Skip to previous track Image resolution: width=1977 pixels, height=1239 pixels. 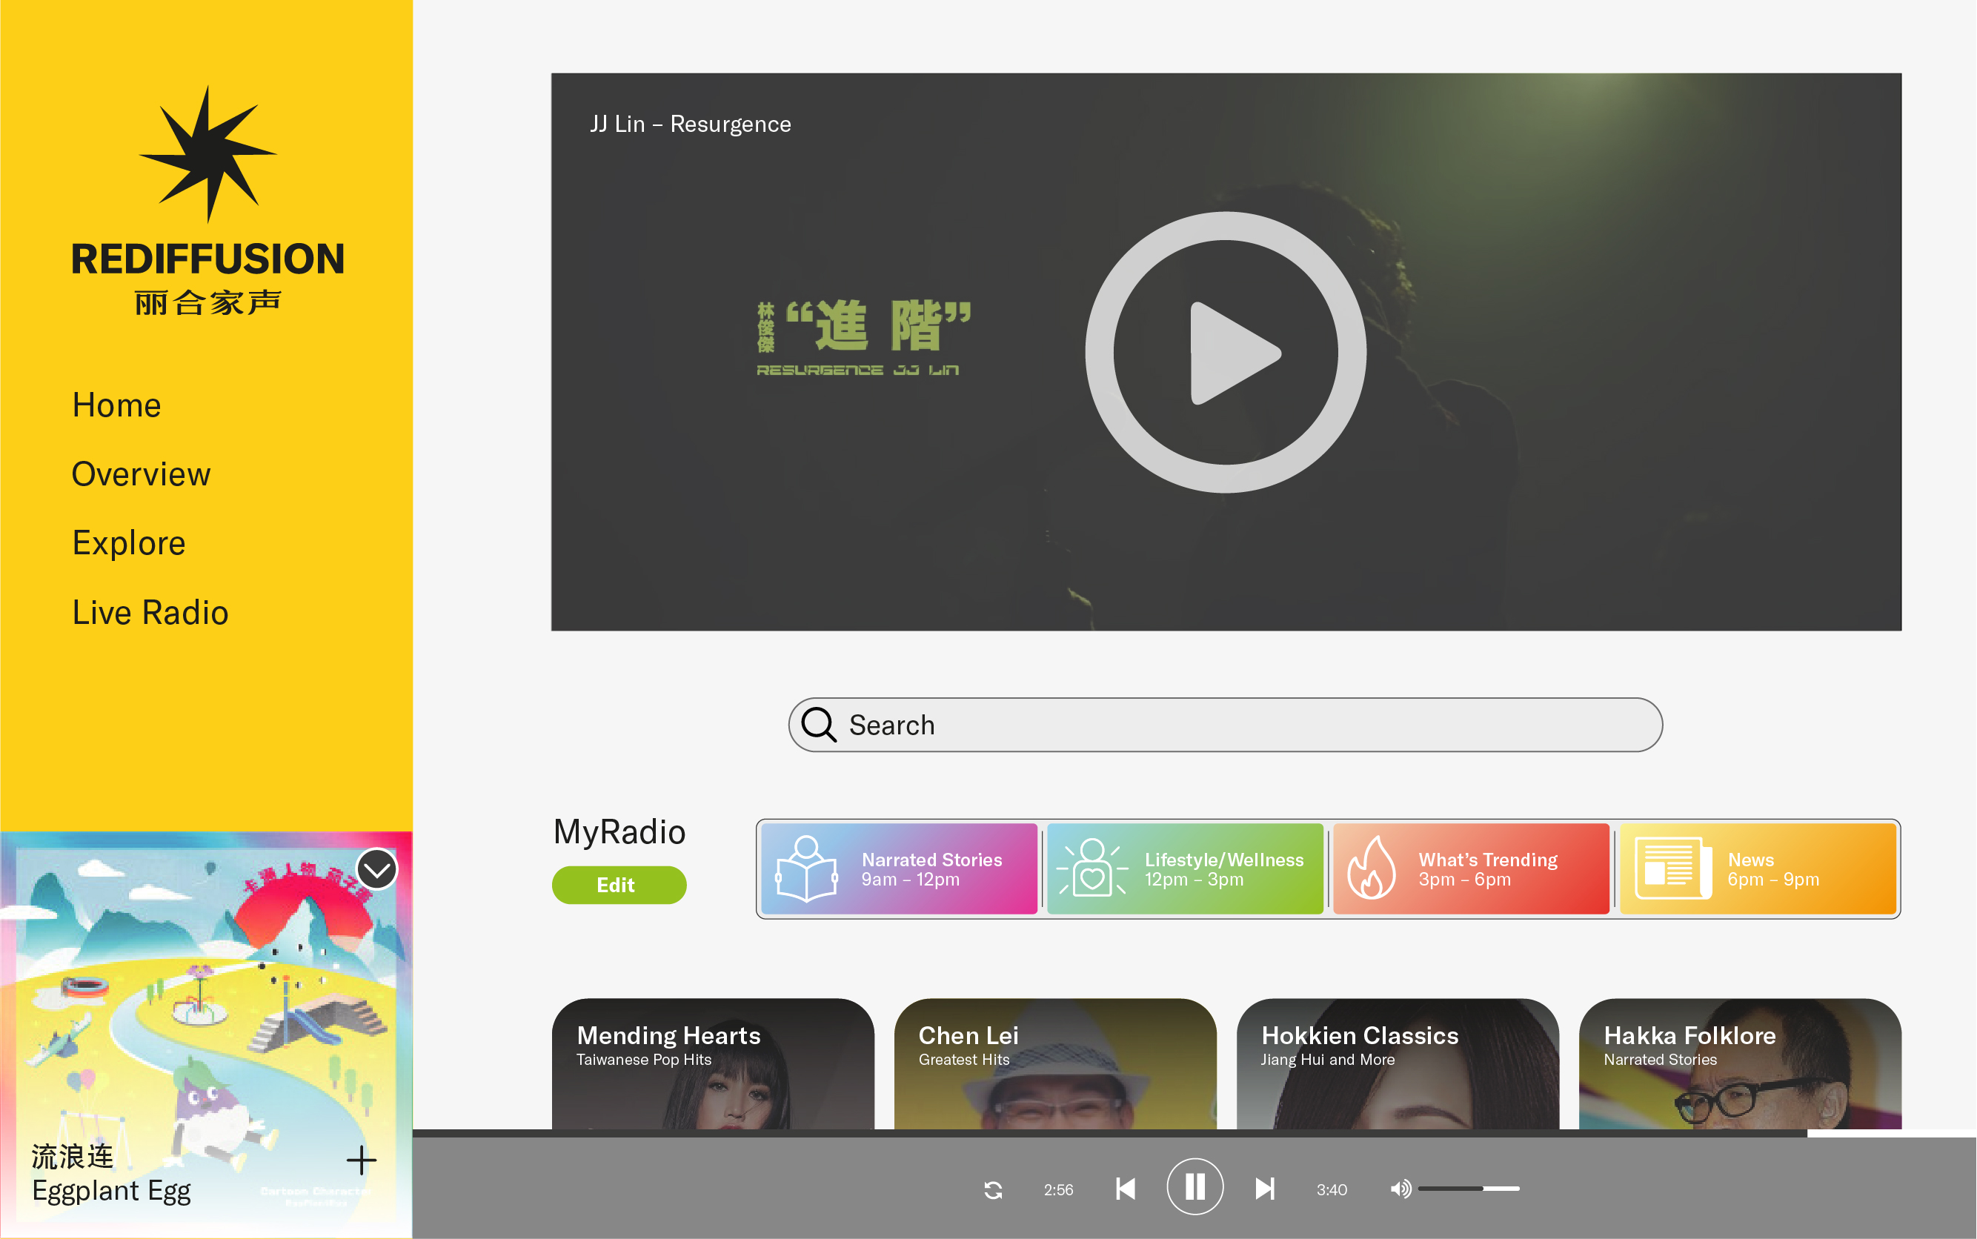[1126, 1188]
